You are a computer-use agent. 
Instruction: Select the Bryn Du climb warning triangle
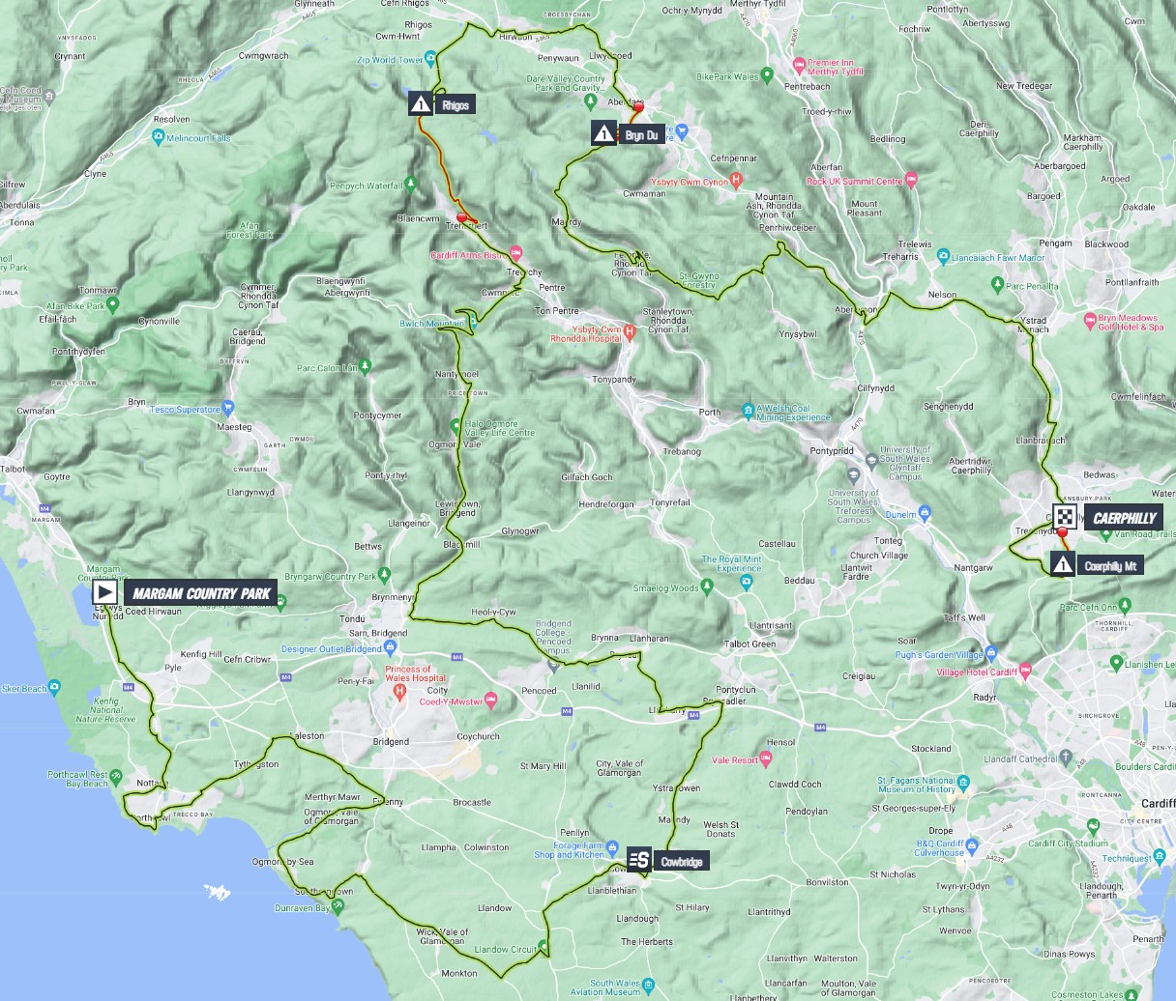603,133
